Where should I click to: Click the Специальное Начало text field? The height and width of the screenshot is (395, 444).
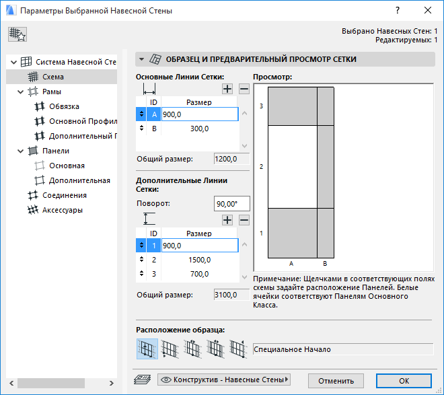tap(343, 349)
